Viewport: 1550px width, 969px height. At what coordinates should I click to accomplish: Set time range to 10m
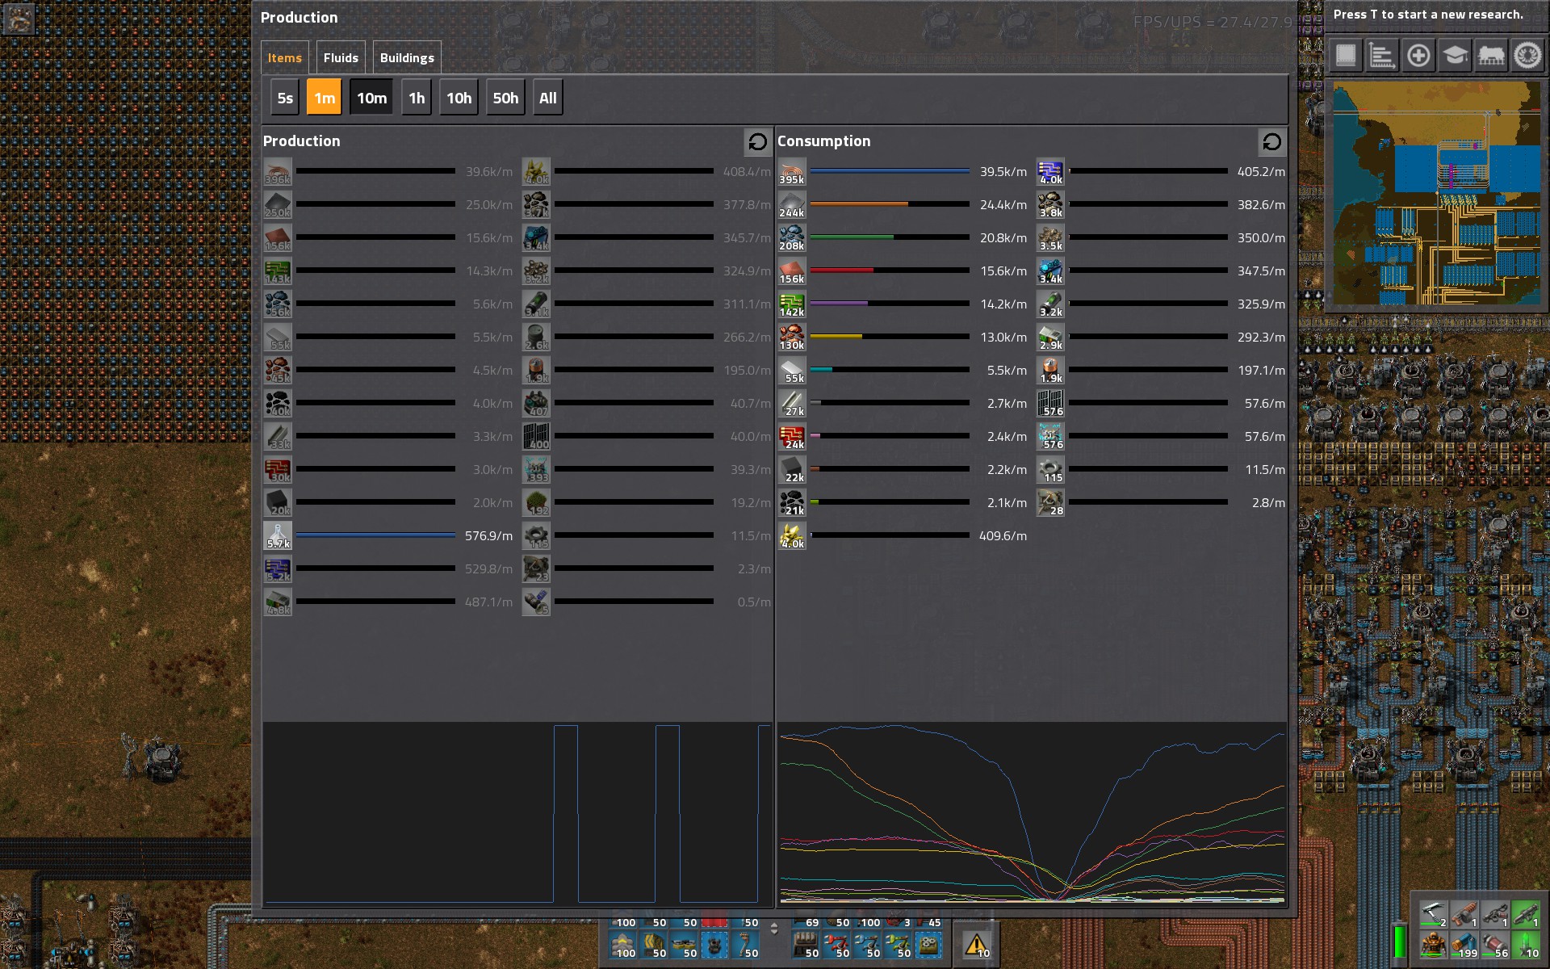point(371,98)
